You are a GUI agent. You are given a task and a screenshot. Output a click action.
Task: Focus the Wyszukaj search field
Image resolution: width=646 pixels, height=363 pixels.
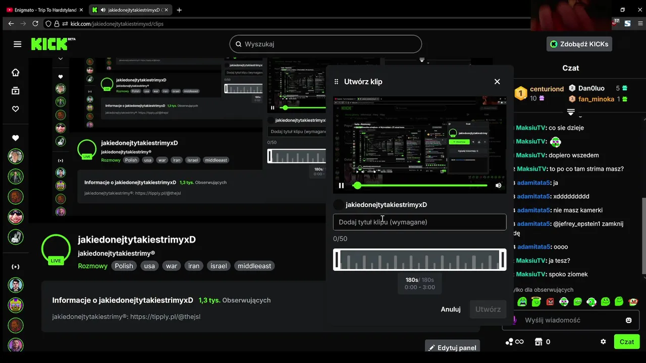(326, 44)
